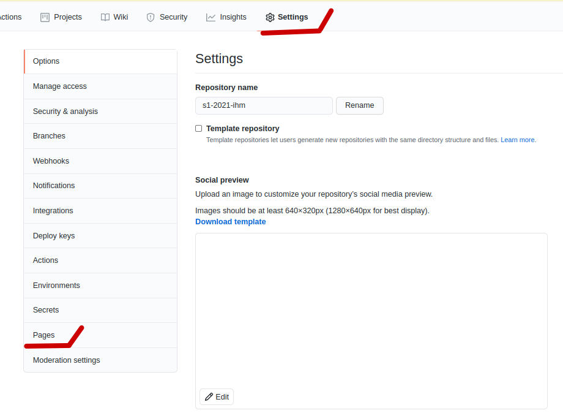Enable the Template repository checkbox
Screen dimensions: 563x413
click(x=198, y=129)
